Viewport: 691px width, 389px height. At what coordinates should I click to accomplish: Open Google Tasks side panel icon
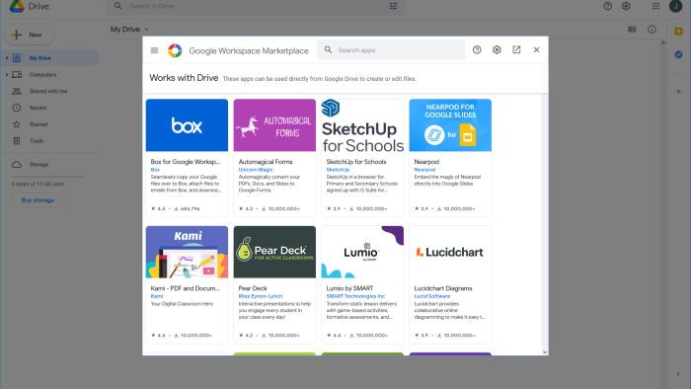[x=679, y=54]
